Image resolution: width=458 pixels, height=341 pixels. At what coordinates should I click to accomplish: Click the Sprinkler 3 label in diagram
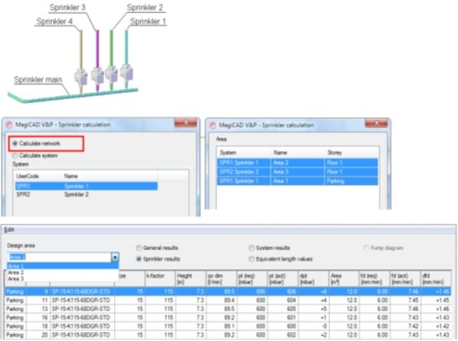[x=68, y=7]
